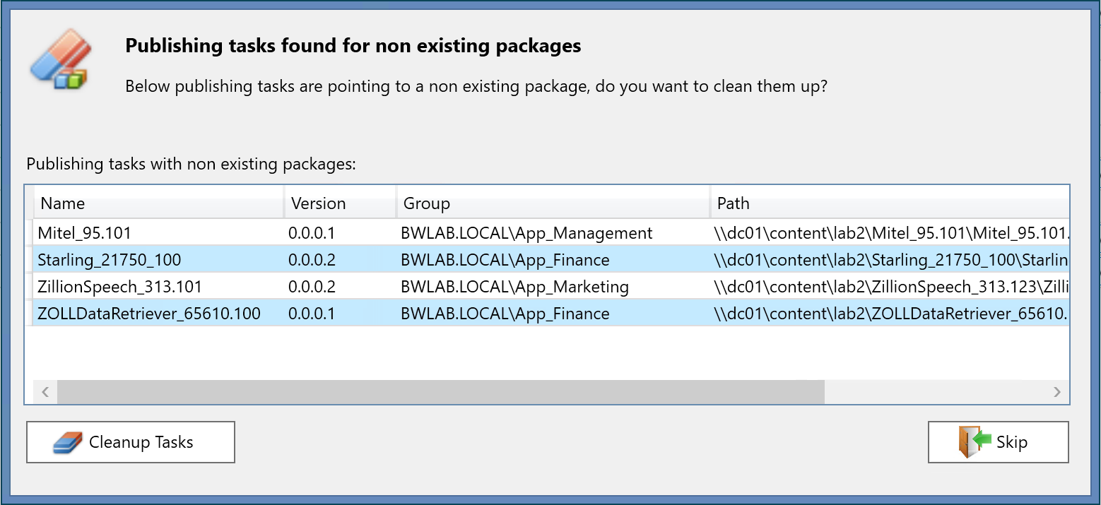Click the eraser icon on Cleanup Tasks
This screenshot has height=505, width=1101.
click(68, 443)
